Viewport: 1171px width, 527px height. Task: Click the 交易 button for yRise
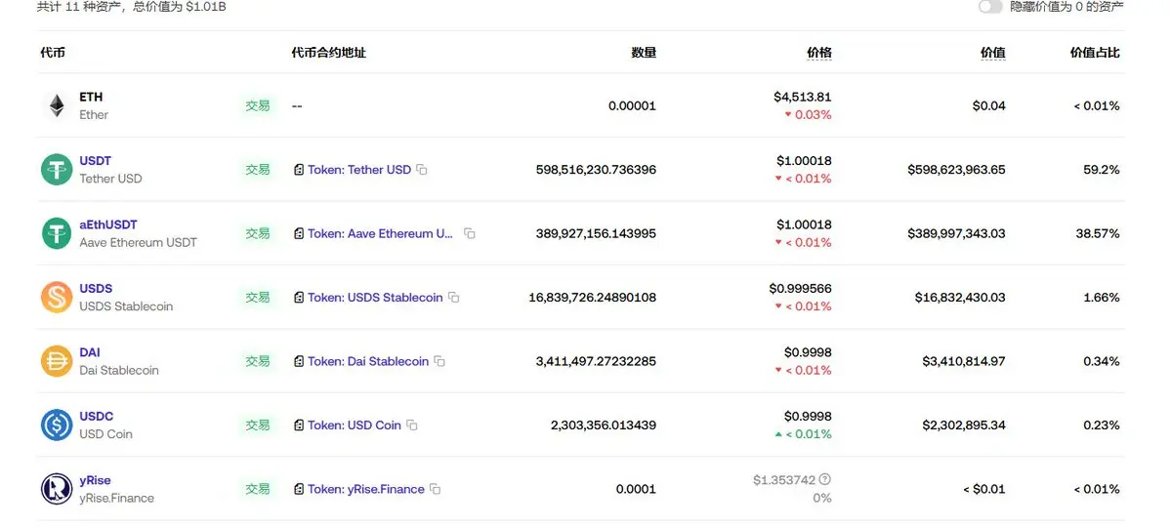tap(258, 489)
